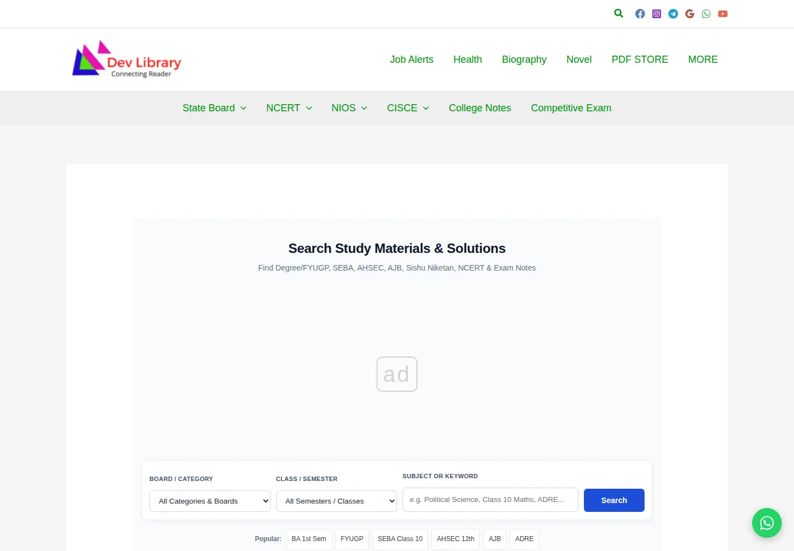This screenshot has width=794, height=551.
Task: Click the CLASS / SEMESTER label
Action: (307, 479)
